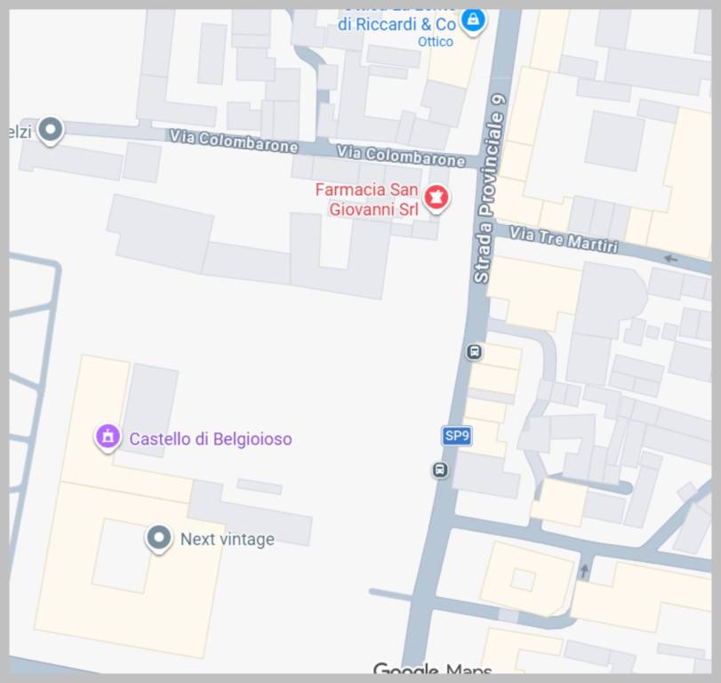Click the Google Maps logo text
Viewport: 721px width, 683px height.
click(432, 668)
